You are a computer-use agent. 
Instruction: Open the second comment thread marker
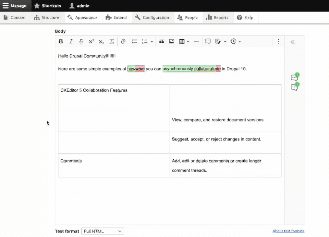294,86
